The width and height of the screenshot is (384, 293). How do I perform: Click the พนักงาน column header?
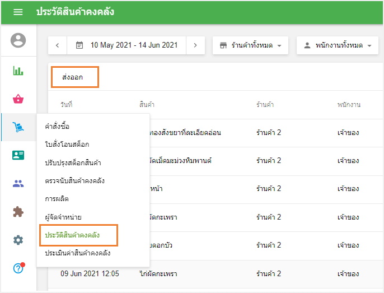349,104
